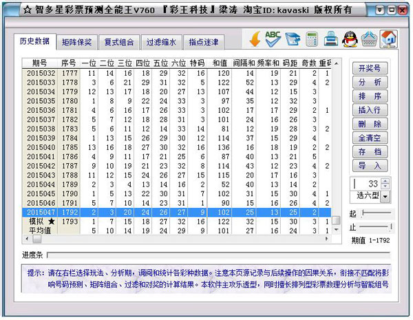Screen dimensions: 413x320
Task: Click the 插入行 button
Action: [370, 110]
